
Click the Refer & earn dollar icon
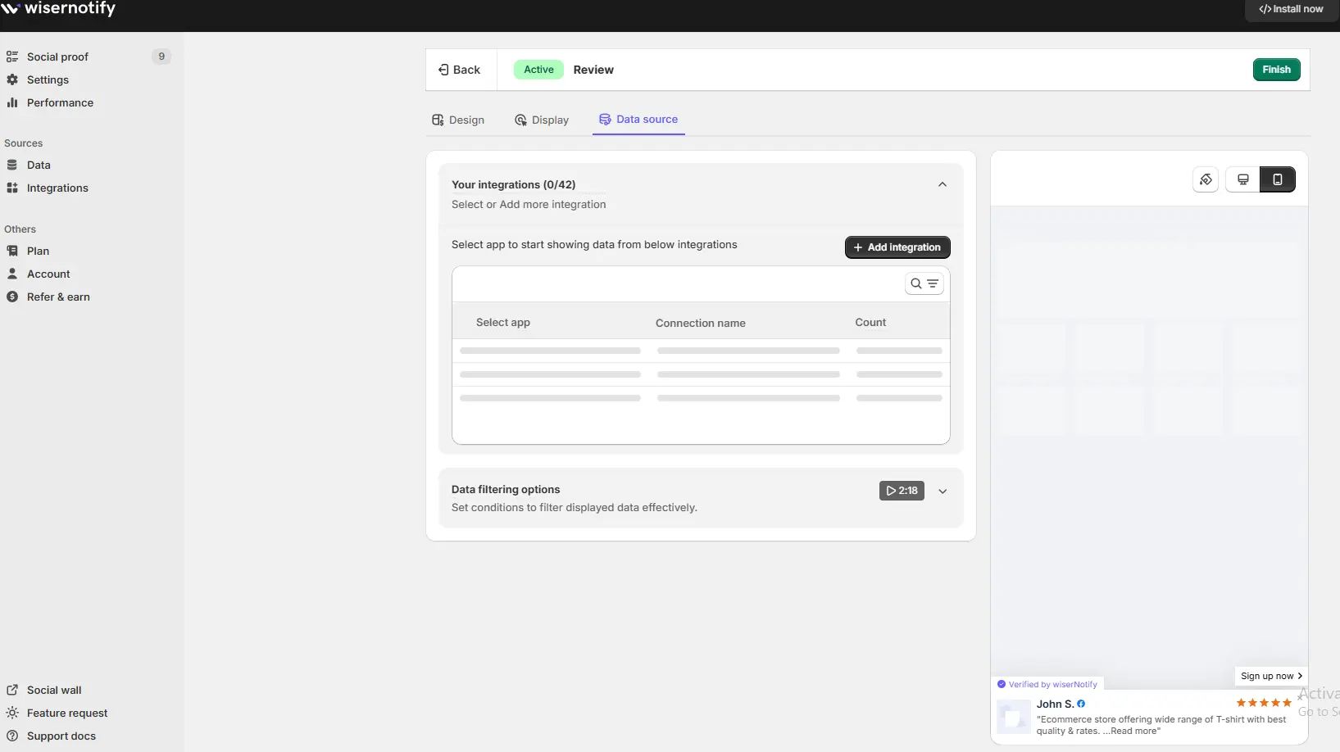(12, 297)
